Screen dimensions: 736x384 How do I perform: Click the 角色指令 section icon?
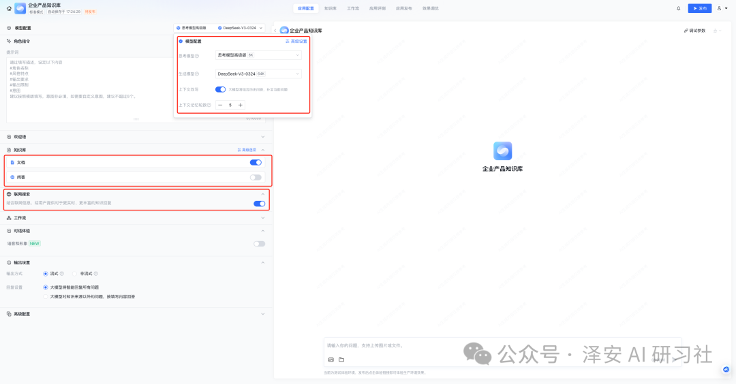(9, 42)
